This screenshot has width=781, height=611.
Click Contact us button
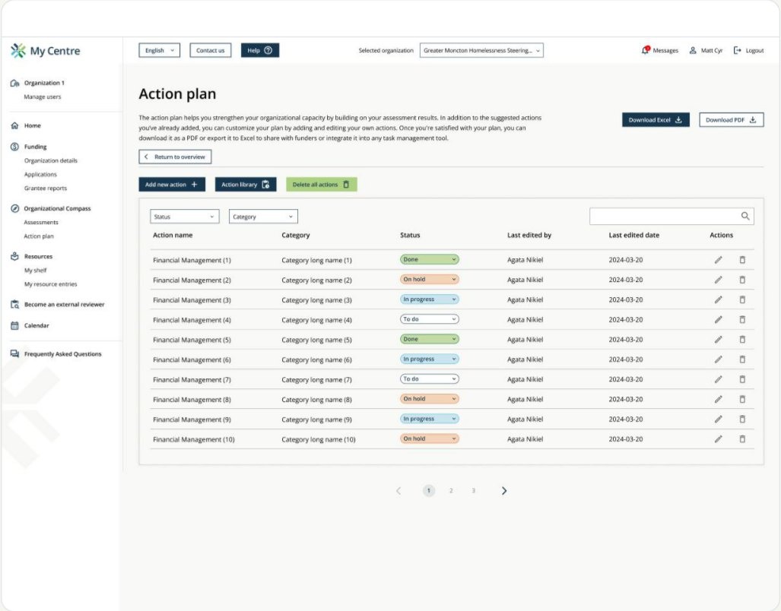pyautogui.click(x=210, y=50)
